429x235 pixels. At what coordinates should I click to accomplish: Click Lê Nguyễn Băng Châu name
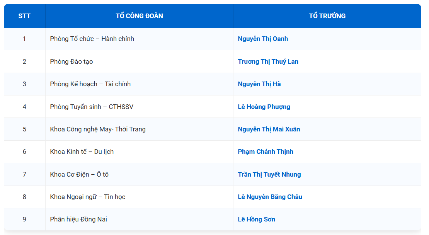270,197
